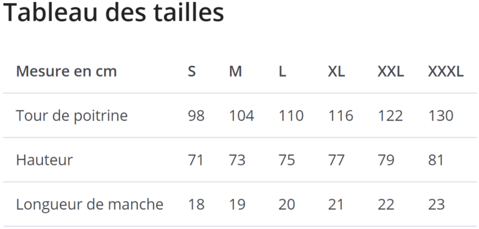Screen dimensions: 479x229
Task: Select the Longueur de manche row label
Action: click(x=90, y=205)
